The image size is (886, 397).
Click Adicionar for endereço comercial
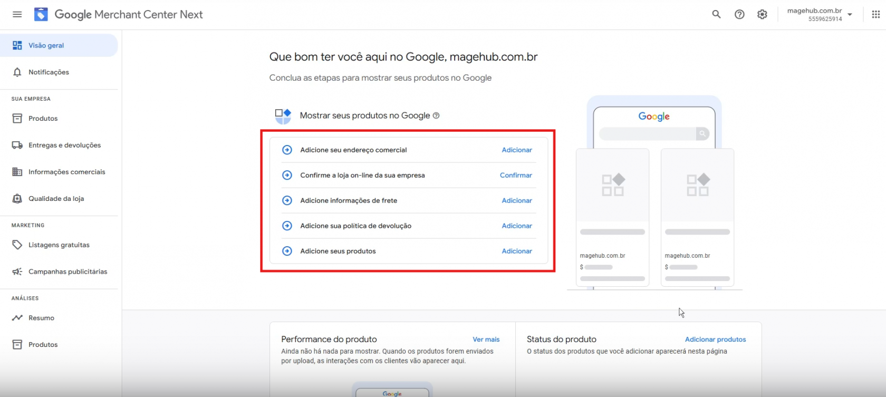(x=517, y=150)
